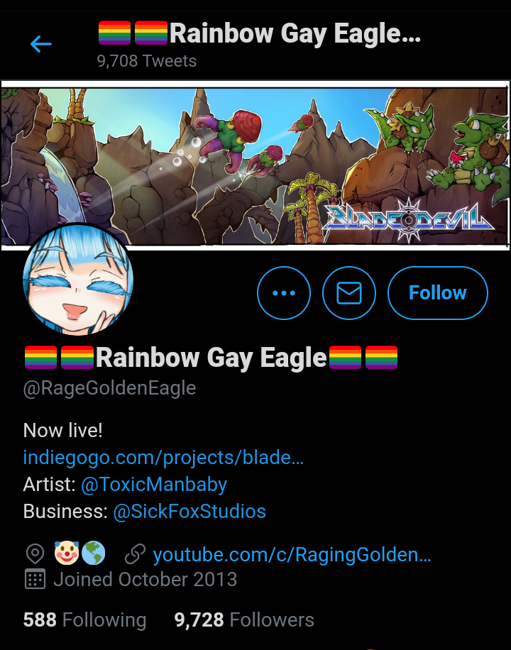Visit the @ToxicManbaby artist profile
The image size is (511, 650).
coord(154,485)
